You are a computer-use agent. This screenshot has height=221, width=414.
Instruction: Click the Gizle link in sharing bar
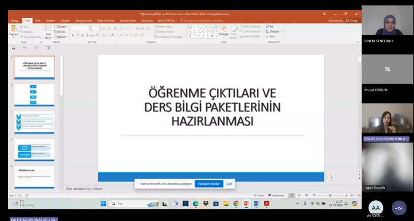pyautogui.click(x=229, y=184)
